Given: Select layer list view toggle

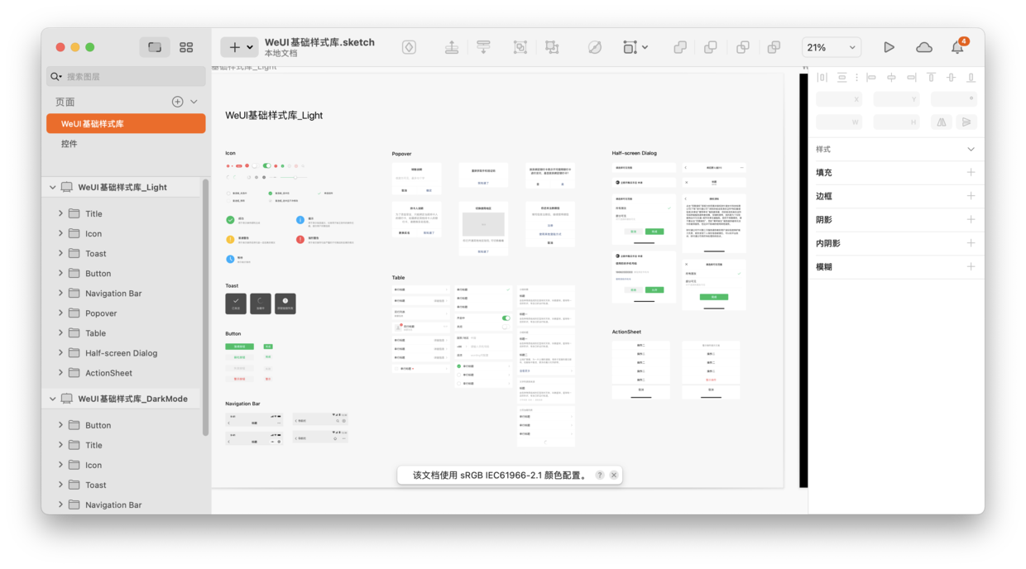Looking at the screenshot, I should point(155,47).
